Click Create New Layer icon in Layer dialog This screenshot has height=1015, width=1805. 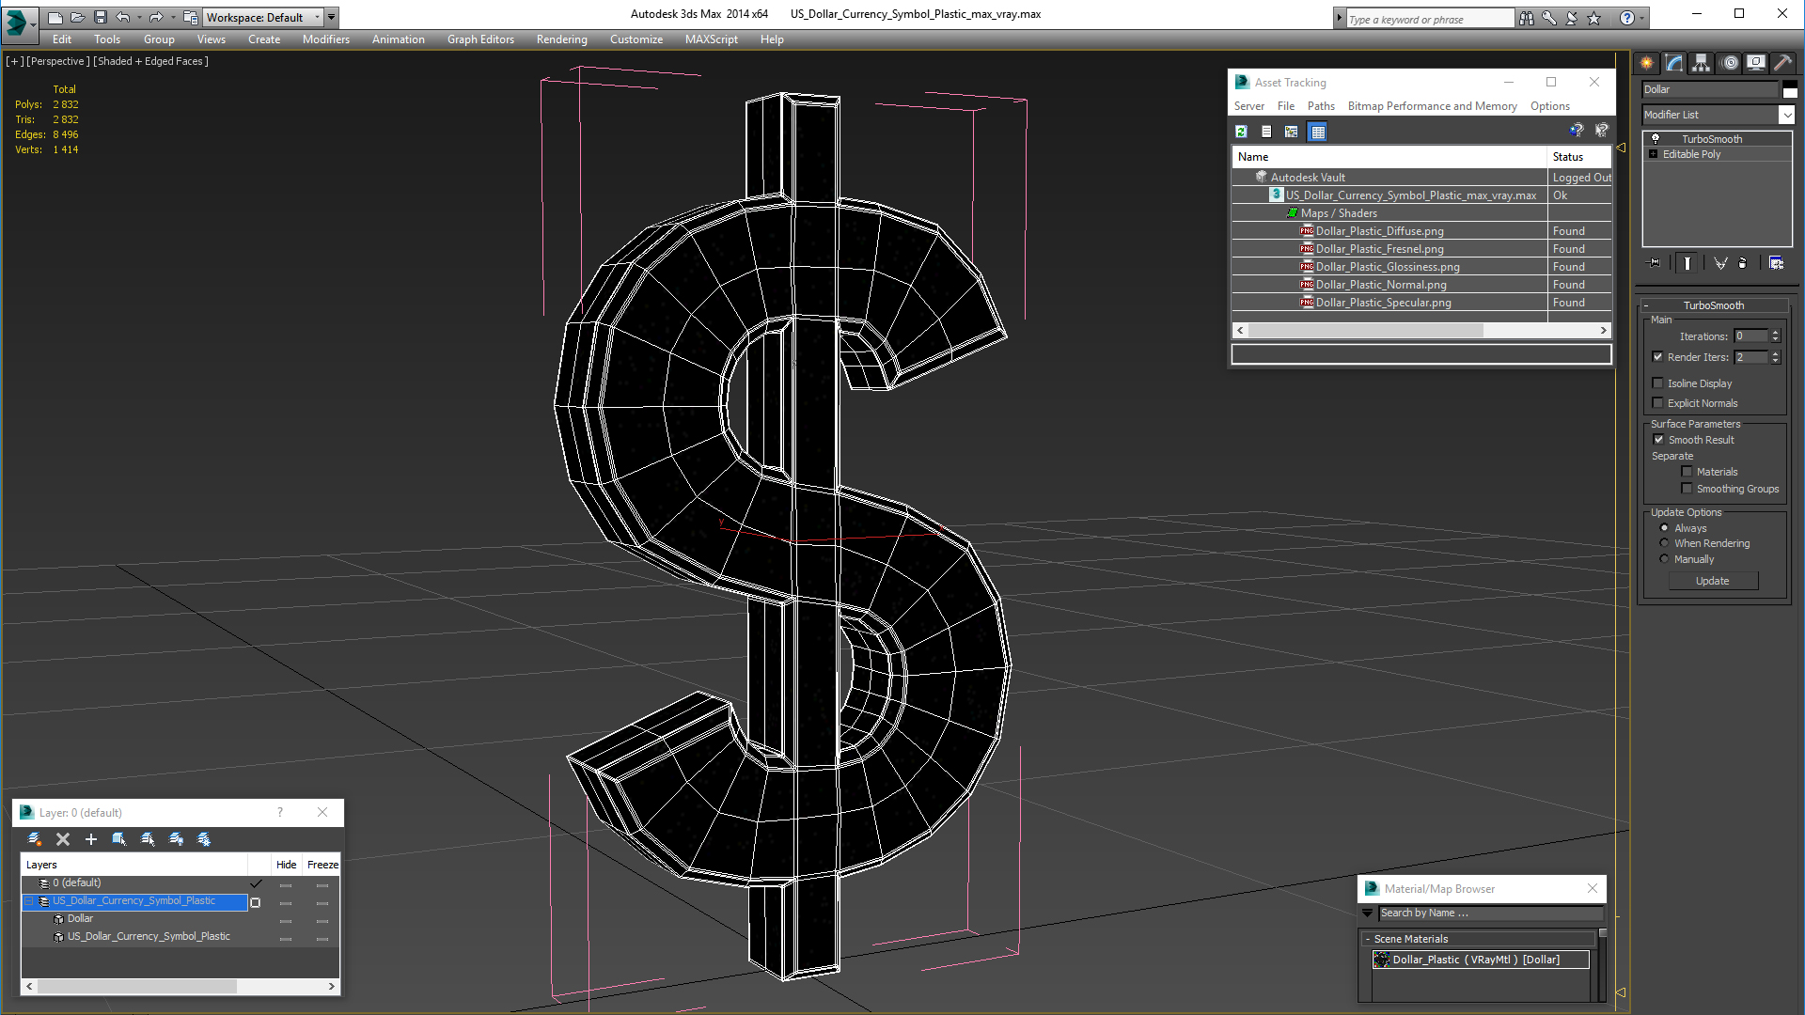pos(35,839)
